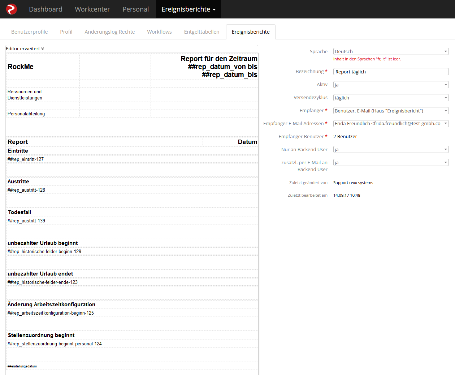The height and width of the screenshot is (375, 455).
Task: Click the ##rep_austritt-128 placeholder
Action: (x=26, y=190)
